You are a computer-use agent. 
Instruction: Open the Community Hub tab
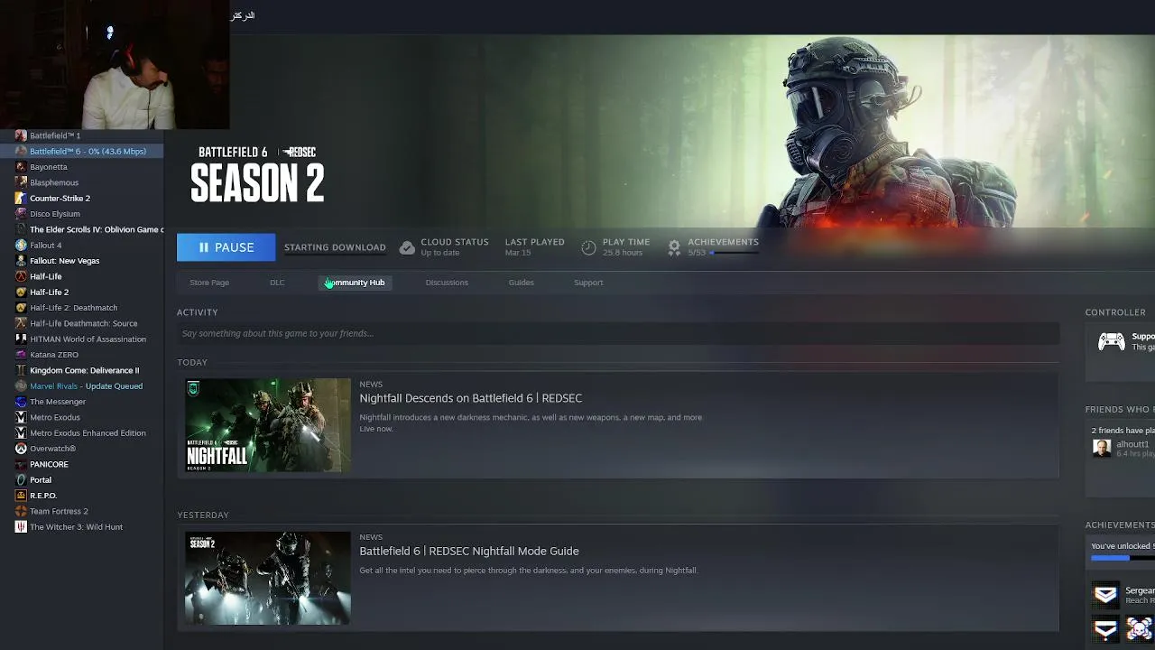(x=355, y=283)
